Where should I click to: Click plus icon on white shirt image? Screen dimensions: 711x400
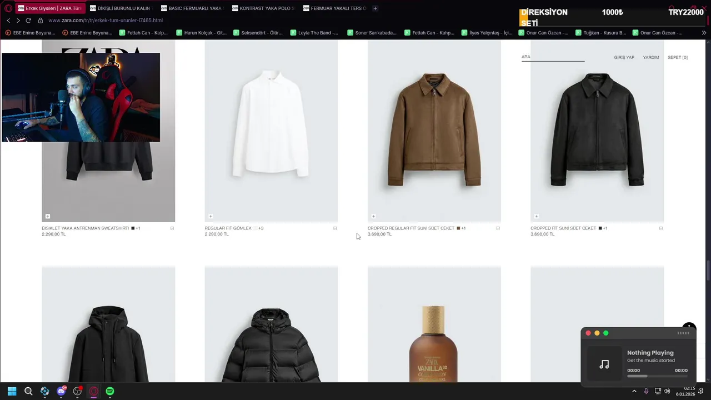[211, 216]
